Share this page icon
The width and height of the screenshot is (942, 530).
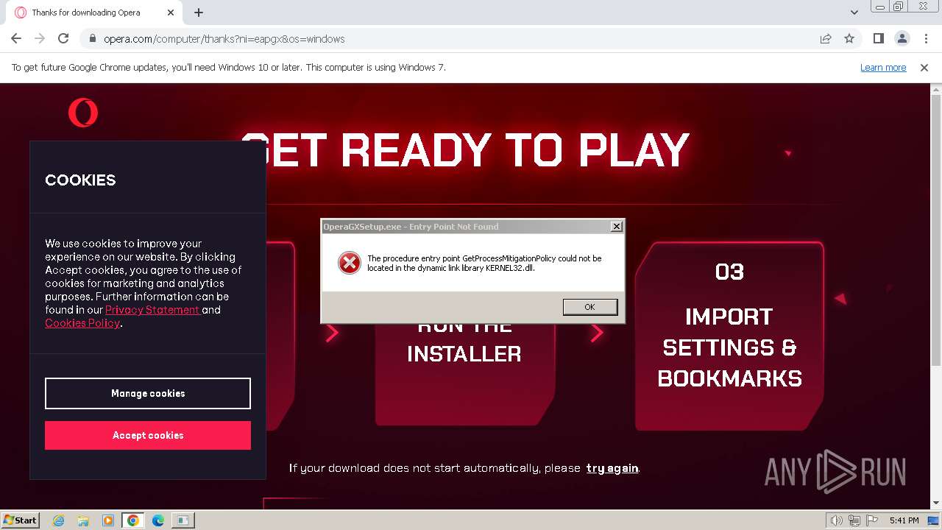(x=826, y=38)
